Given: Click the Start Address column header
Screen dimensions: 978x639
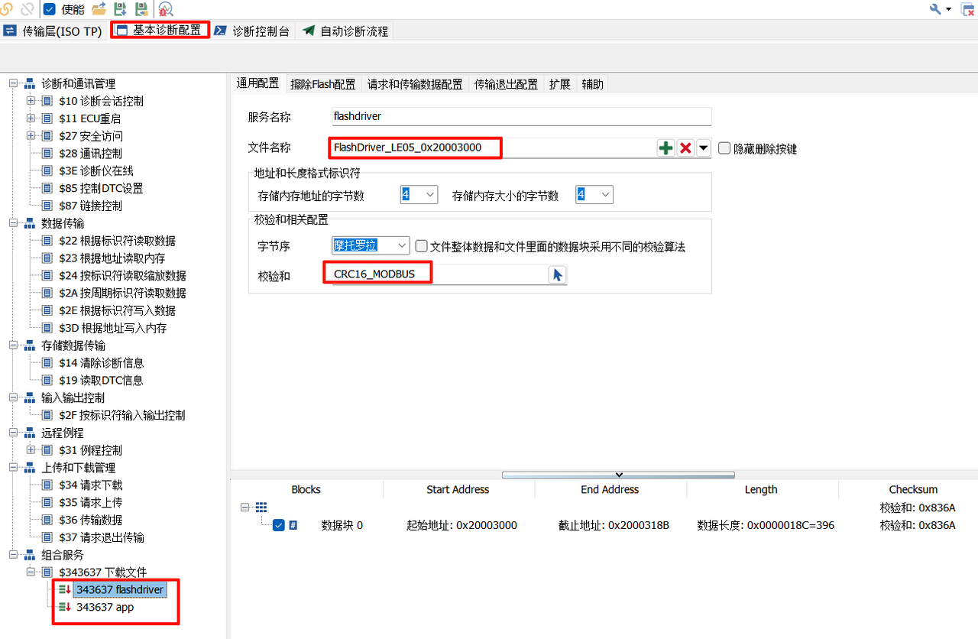Looking at the screenshot, I should click(458, 489).
